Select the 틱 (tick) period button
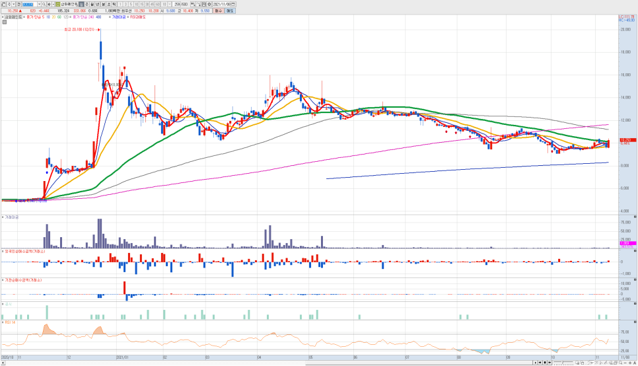638x366 pixels. pyautogui.click(x=114, y=4)
